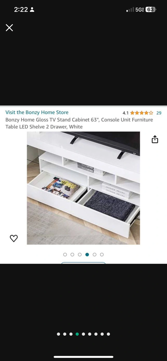This screenshot has width=167, height=361.
Task: Open the 29 ratings count link
Action: click(159, 113)
